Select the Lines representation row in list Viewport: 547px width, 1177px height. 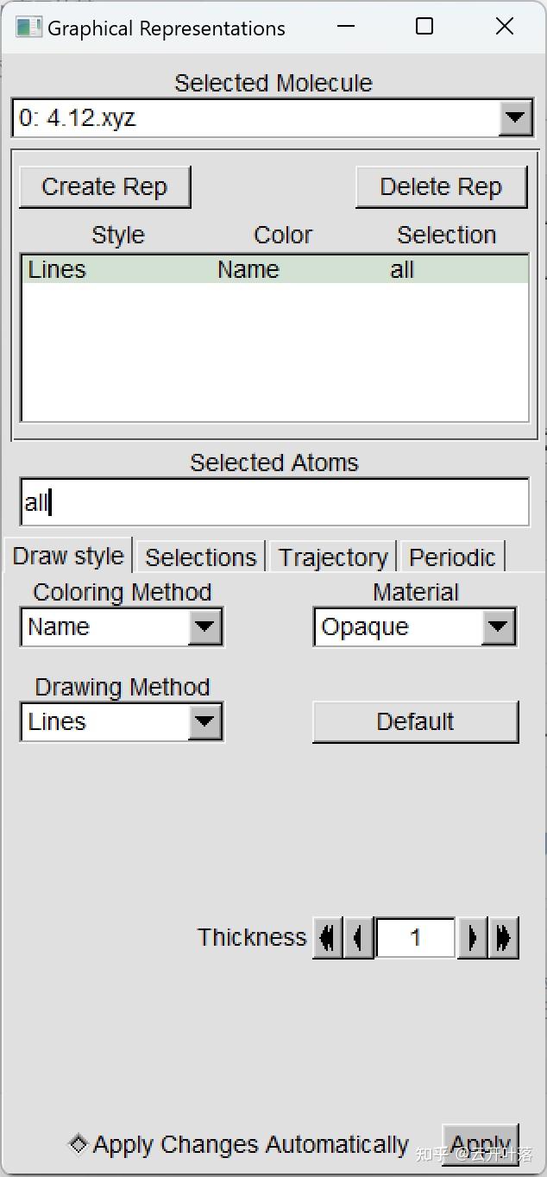pos(273,270)
